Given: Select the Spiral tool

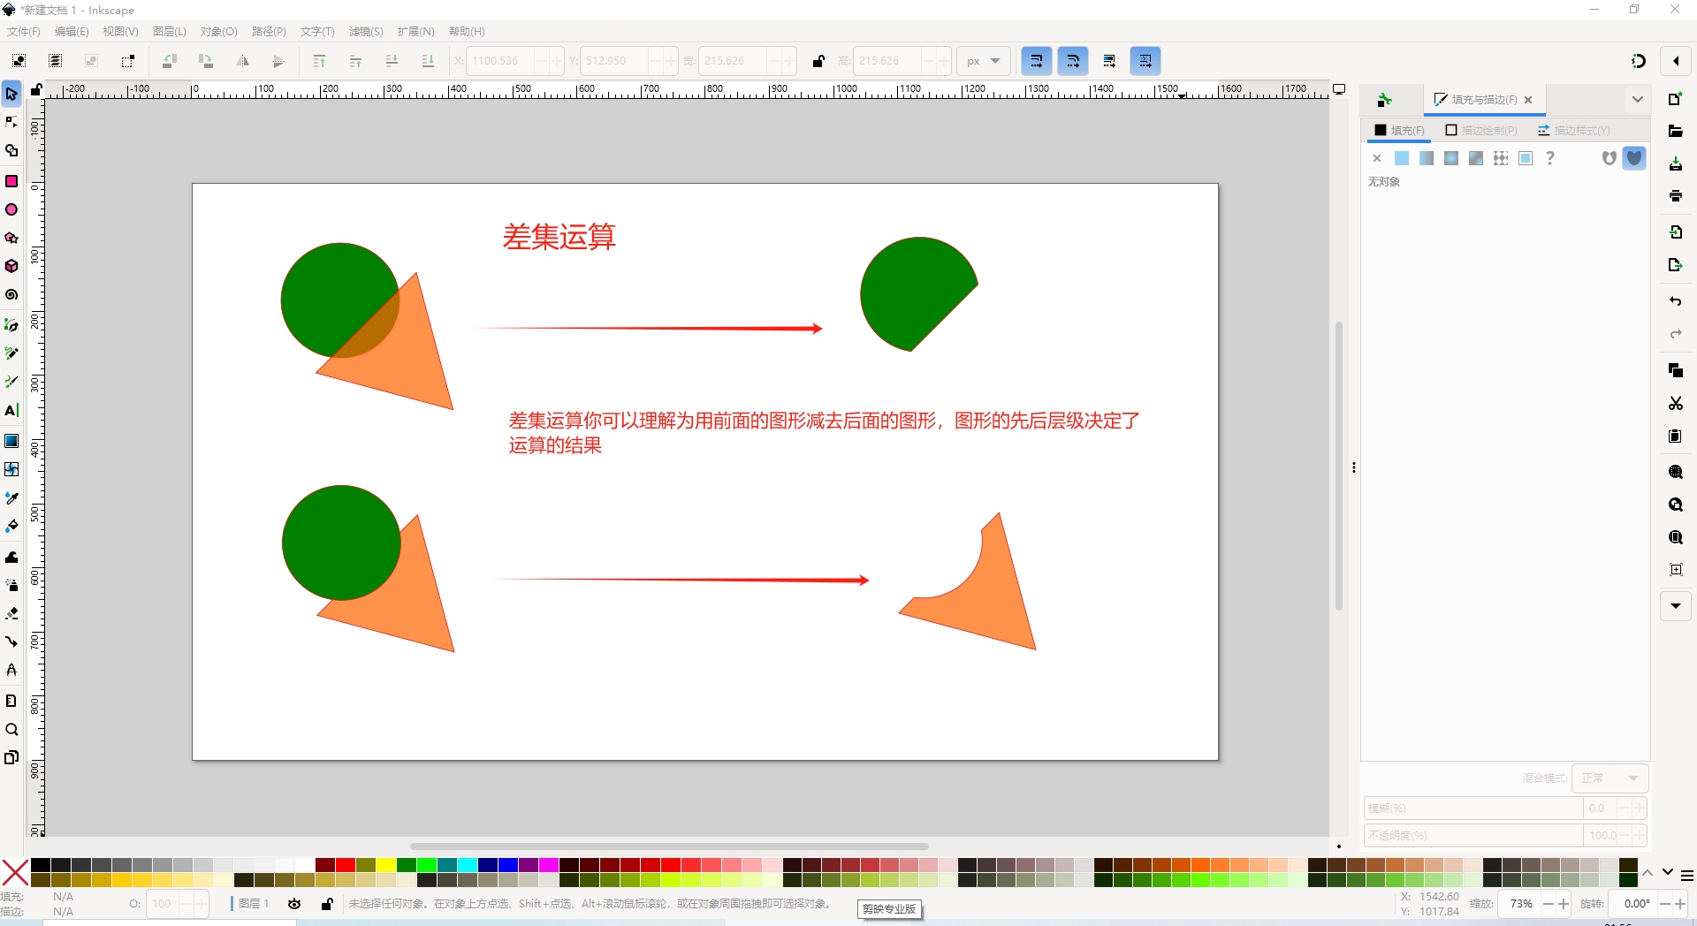Looking at the screenshot, I should [x=11, y=295].
